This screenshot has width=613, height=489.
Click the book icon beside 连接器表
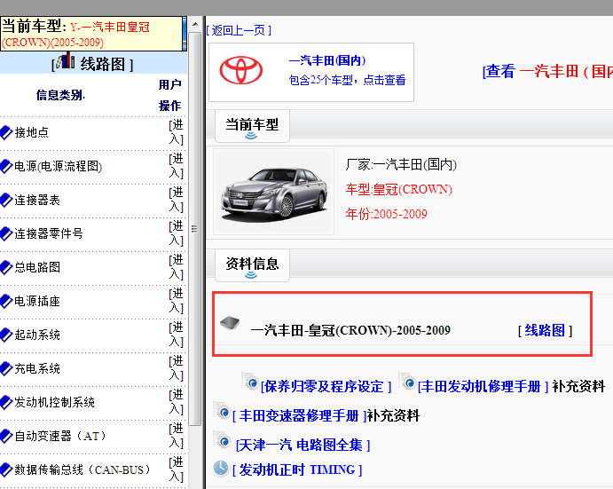coord(6,200)
